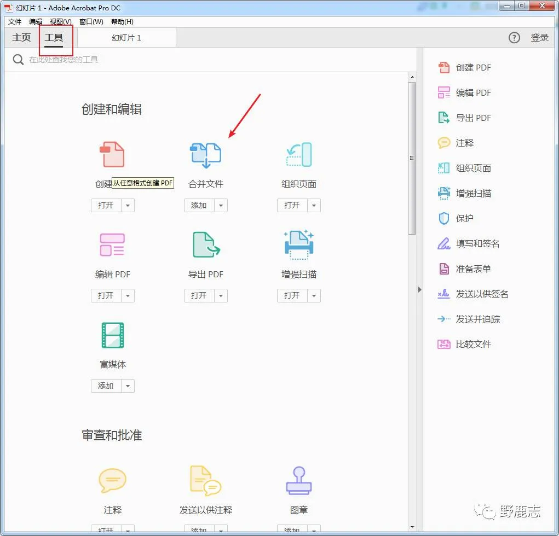This screenshot has height=536, width=559.
Task: Click 打开 button under 编辑 PDF
Action: point(106,295)
